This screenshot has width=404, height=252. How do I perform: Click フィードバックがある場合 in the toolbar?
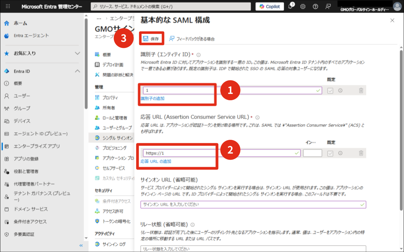click(x=192, y=39)
